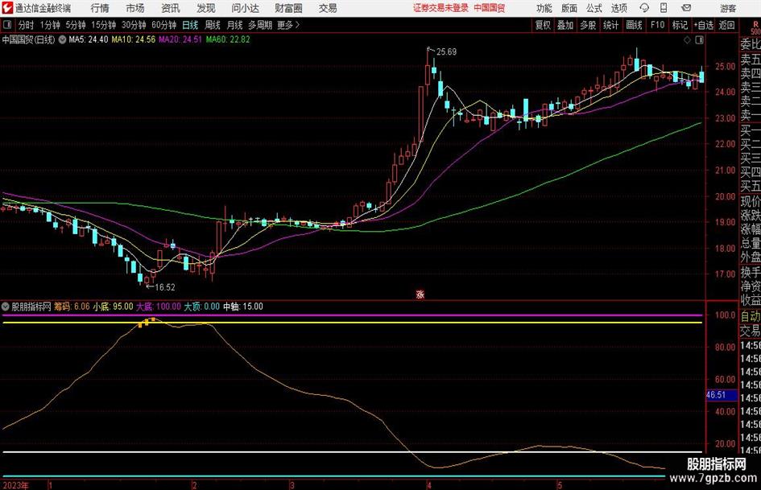Click the 中轴: 15.00 indicator value
The height and width of the screenshot is (490, 761).
point(242,307)
